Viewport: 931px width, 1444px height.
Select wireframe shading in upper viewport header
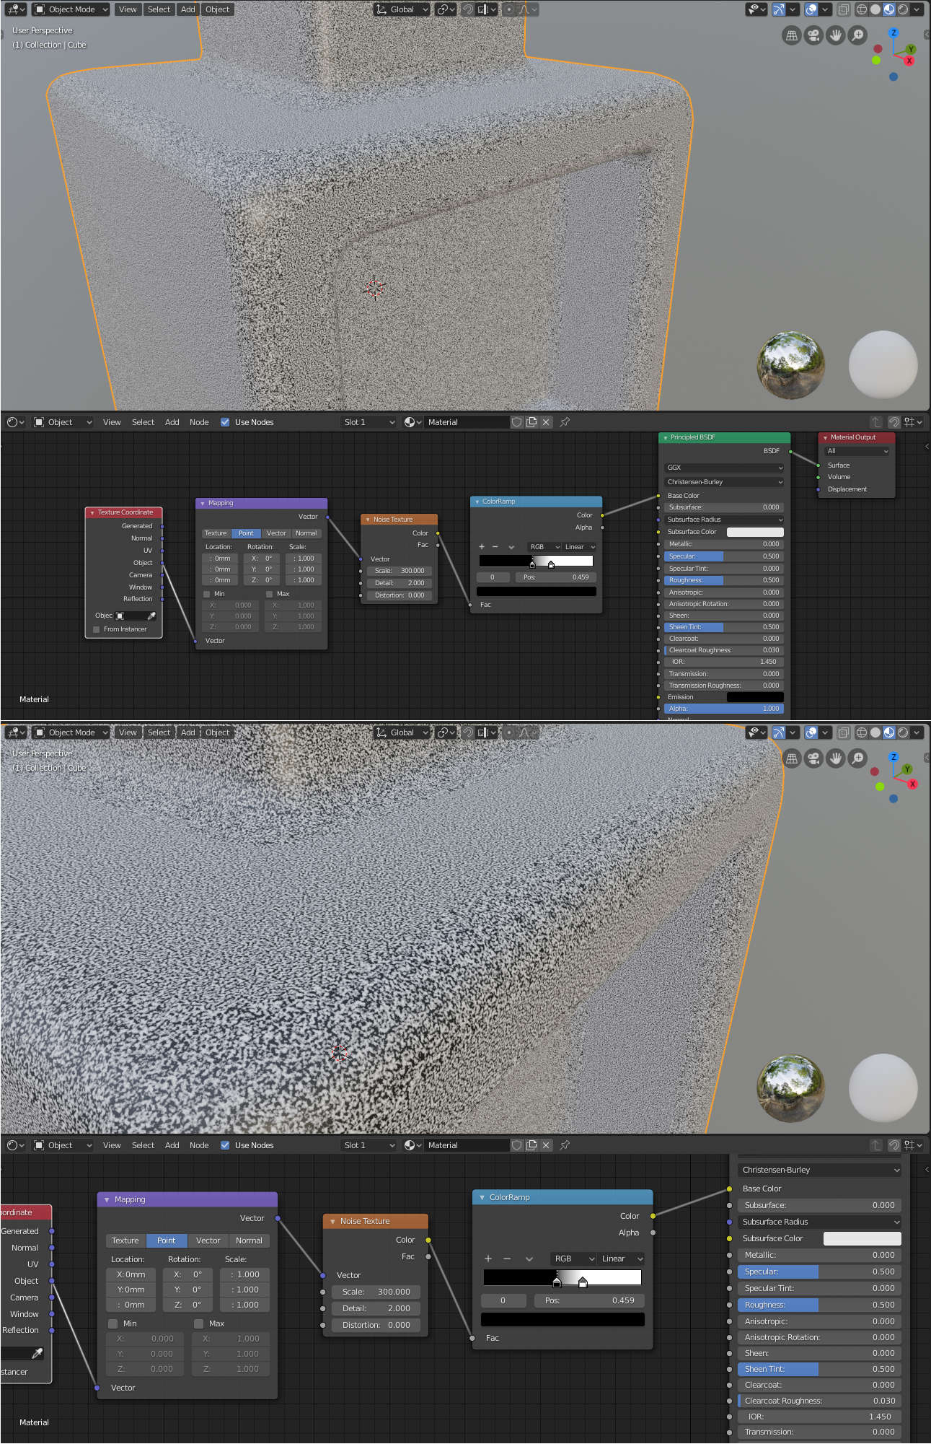click(862, 9)
